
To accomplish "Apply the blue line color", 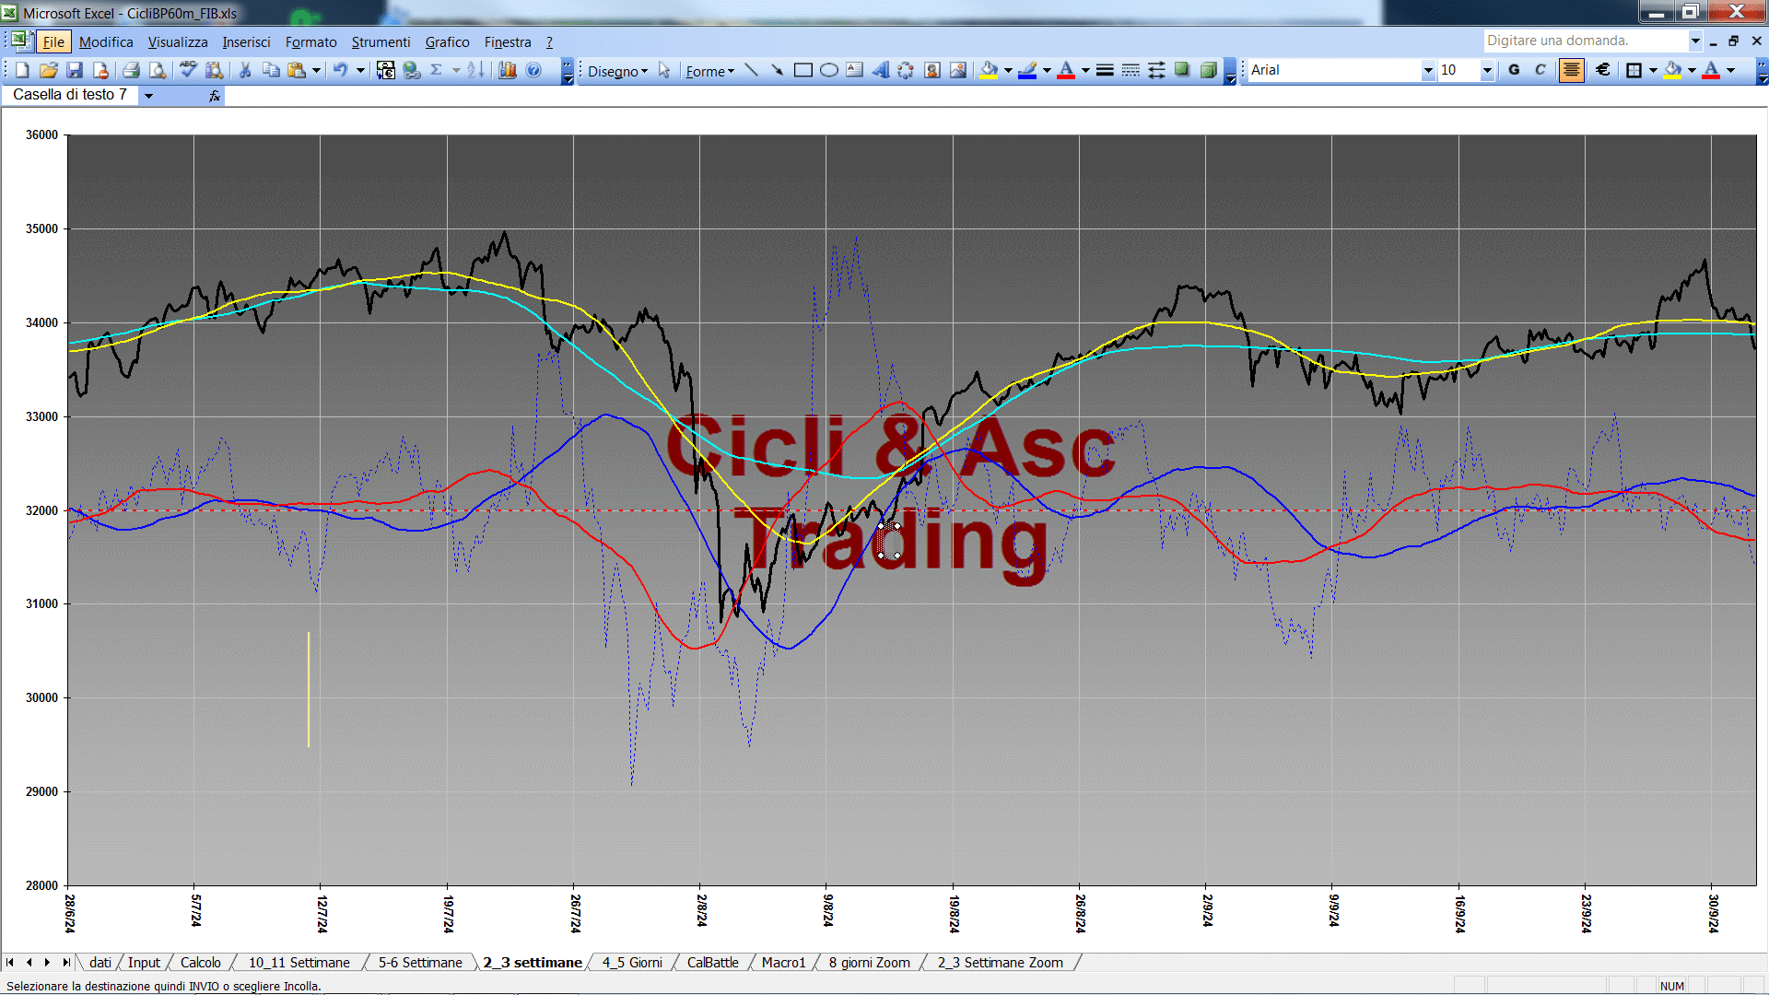I will coord(1027,70).
